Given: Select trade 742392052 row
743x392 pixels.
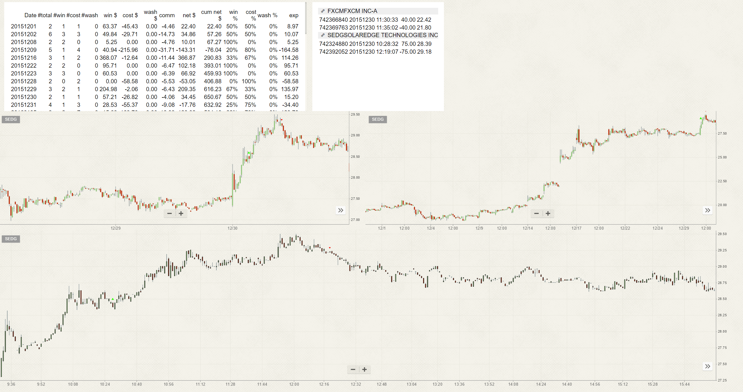Looking at the screenshot, I should point(375,52).
